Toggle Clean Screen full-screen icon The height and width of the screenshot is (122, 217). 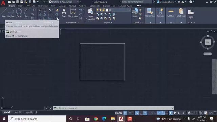pos(211,113)
